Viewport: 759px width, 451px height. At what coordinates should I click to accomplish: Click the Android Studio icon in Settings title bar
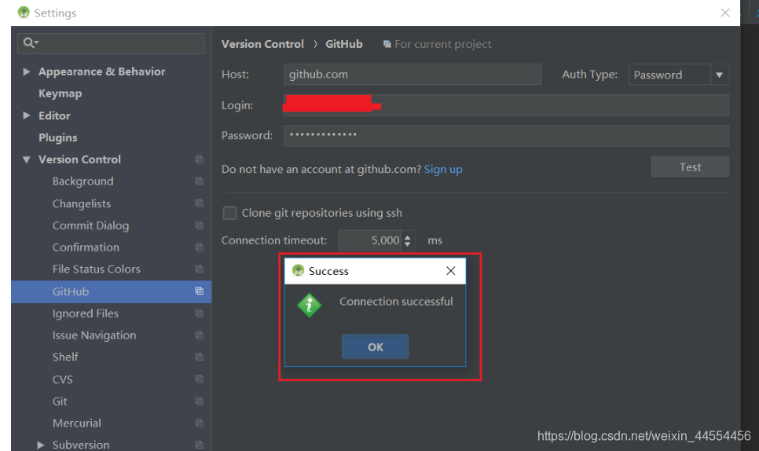24,12
